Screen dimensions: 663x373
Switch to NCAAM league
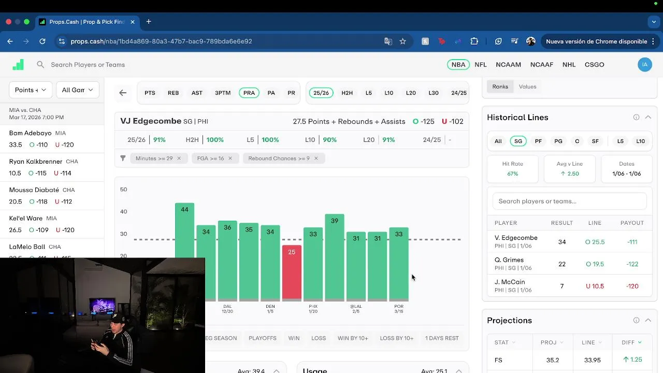click(508, 65)
